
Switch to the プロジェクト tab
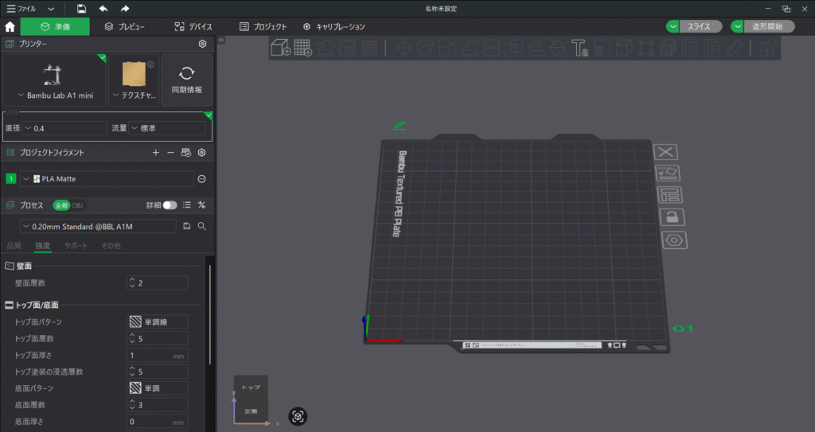tap(263, 26)
